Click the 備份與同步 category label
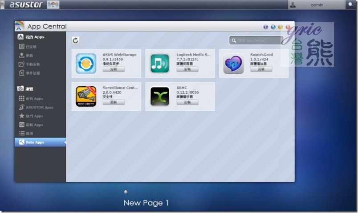The height and width of the screenshot is (213, 358). tap(110, 64)
